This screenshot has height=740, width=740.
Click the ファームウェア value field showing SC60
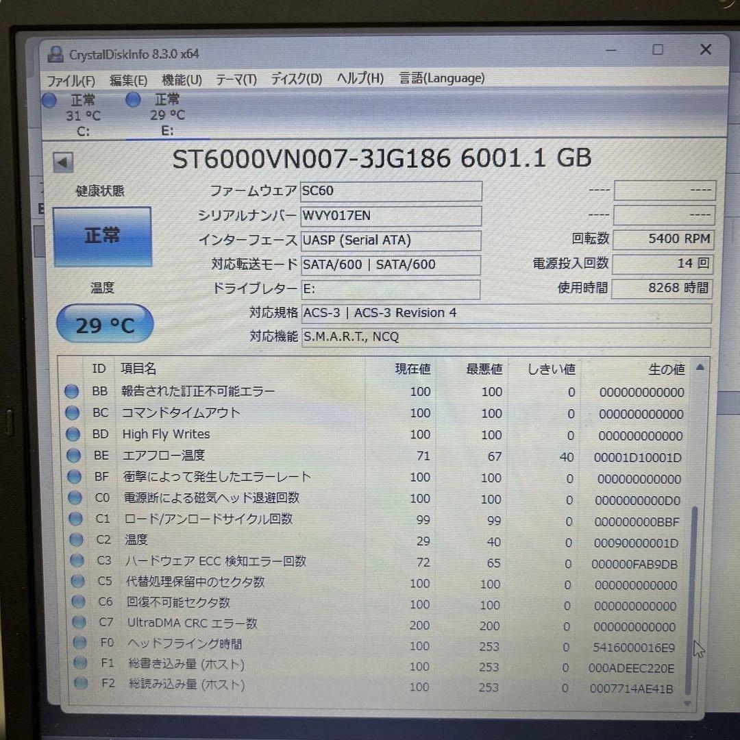coord(391,190)
